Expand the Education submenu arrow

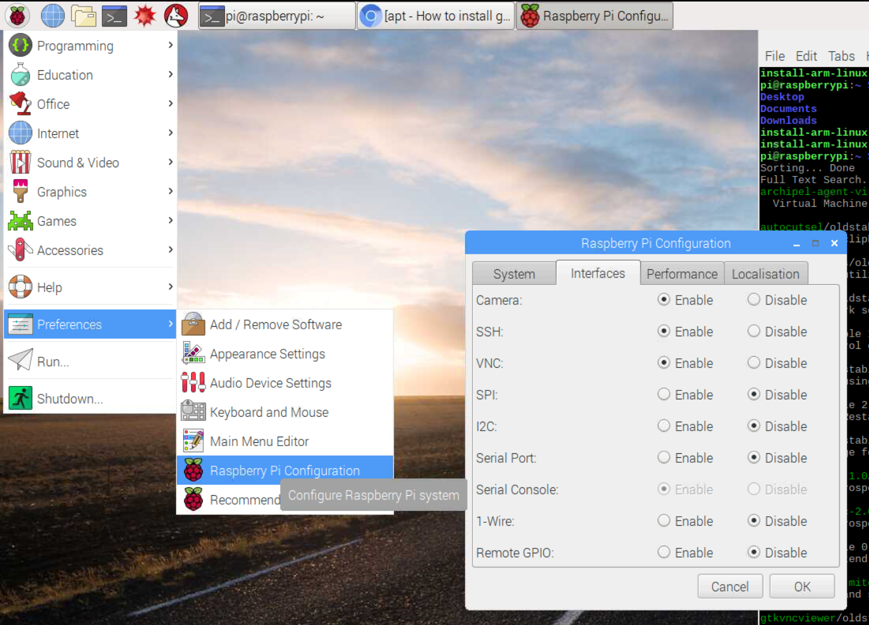tap(170, 74)
